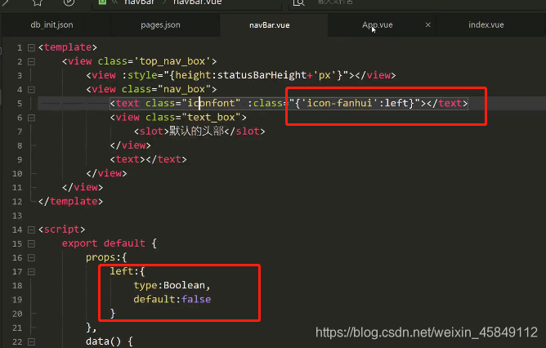Click line number 7 in the gutter

(20, 132)
